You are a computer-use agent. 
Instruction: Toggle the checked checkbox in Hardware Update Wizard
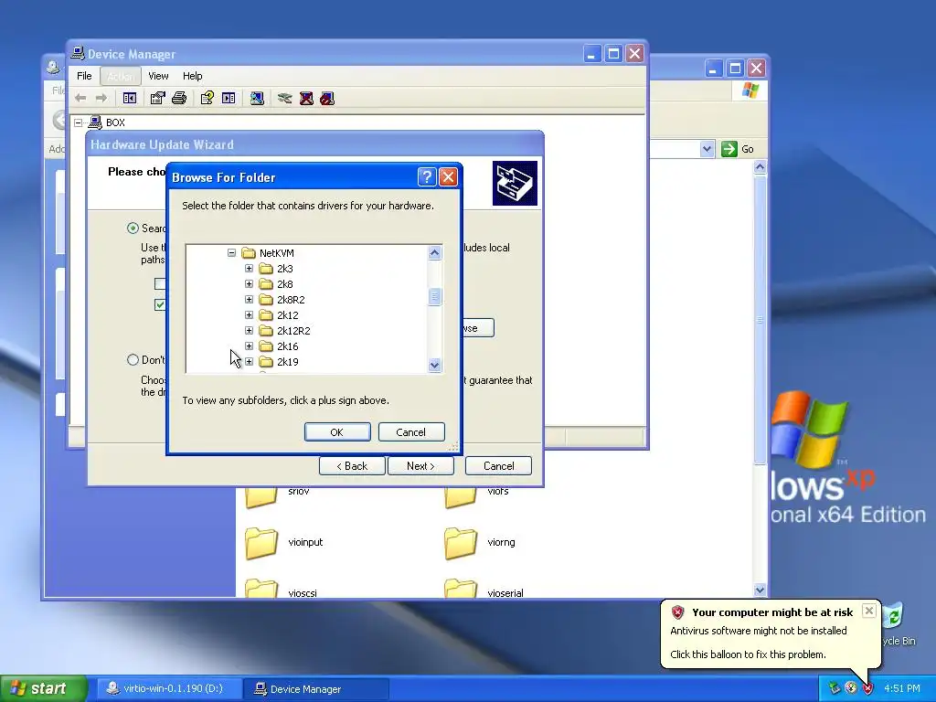[159, 305]
